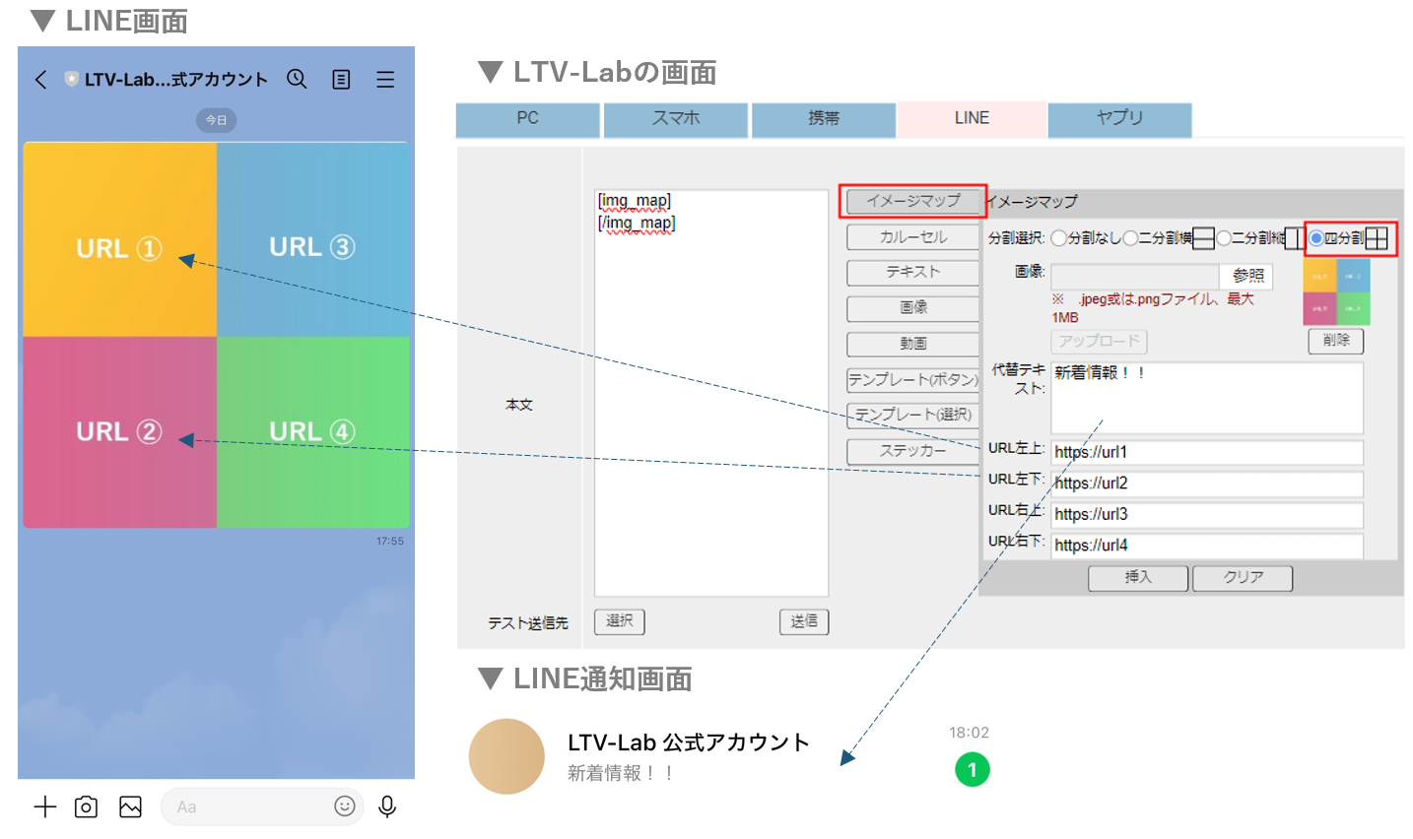This screenshot has height=839, width=1413.
Task: Click the 参照 browse button
Action: point(1247,276)
